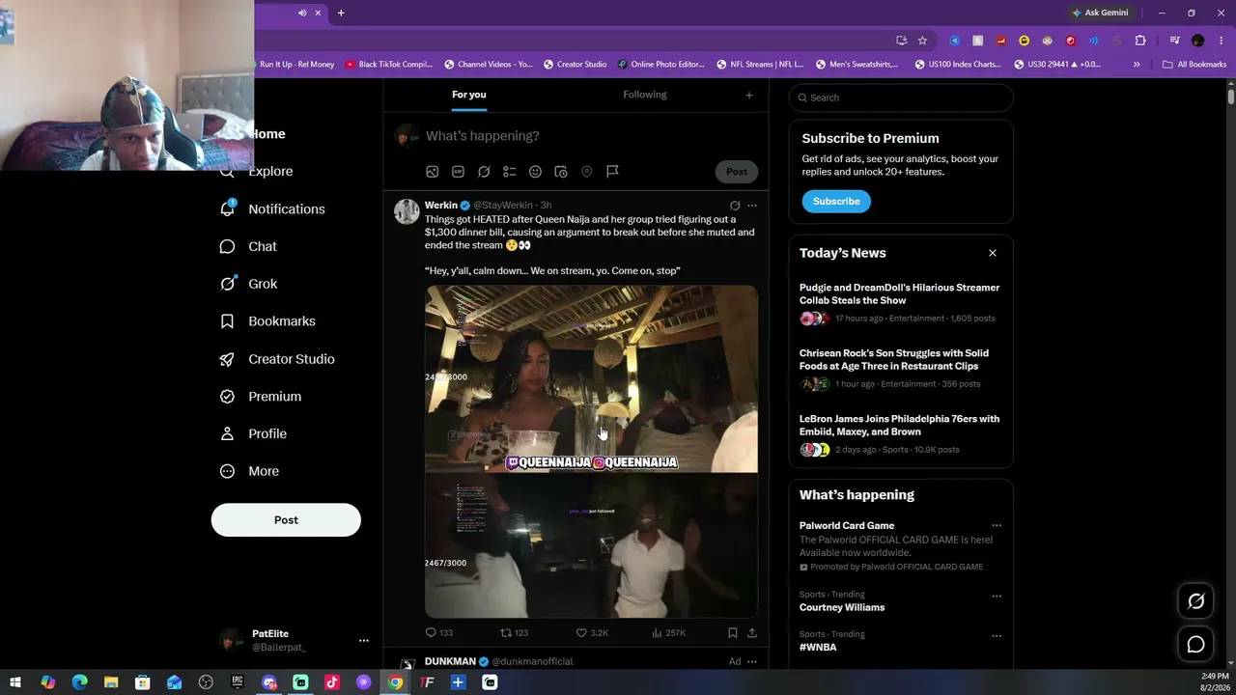Image resolution: width=1236 pixels, height=695 pixels.
Task: Click the large Post button in sidebar
Action: (286, 520)
